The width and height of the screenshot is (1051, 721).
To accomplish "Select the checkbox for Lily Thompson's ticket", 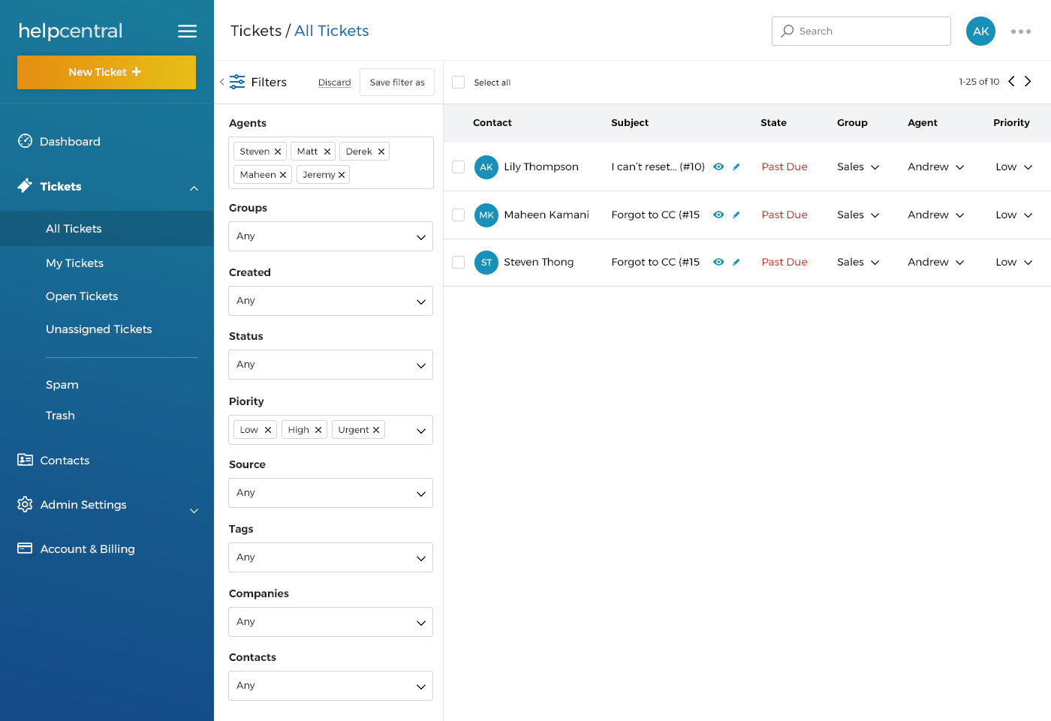I will coord(459,167).
